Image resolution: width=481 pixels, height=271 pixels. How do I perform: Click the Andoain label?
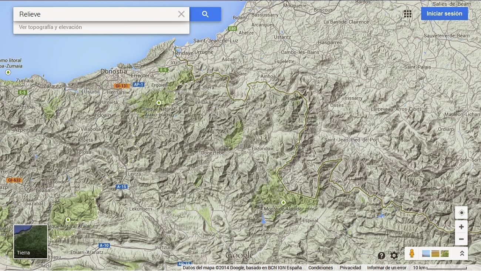click(x=101, y=115)
